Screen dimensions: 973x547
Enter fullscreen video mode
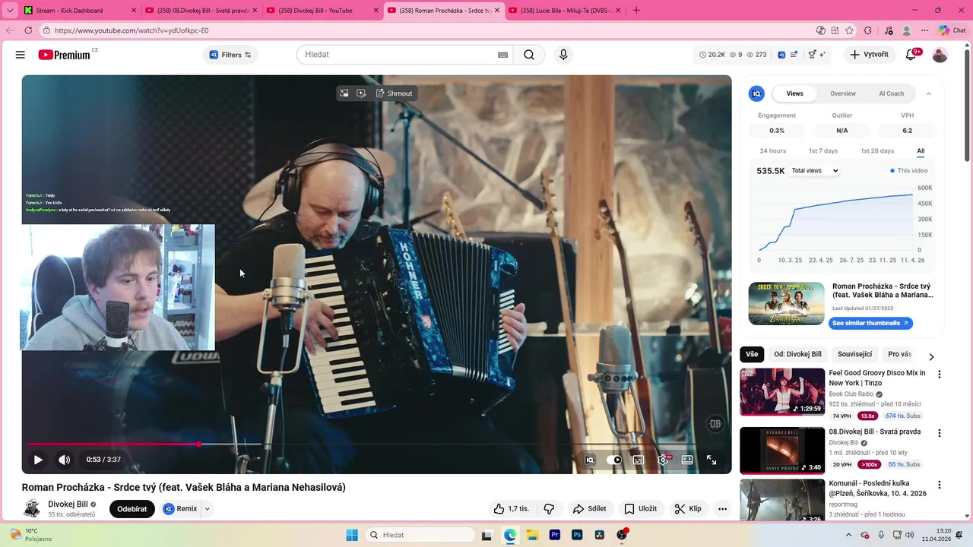pyautogui.click(x=712, y=460)
